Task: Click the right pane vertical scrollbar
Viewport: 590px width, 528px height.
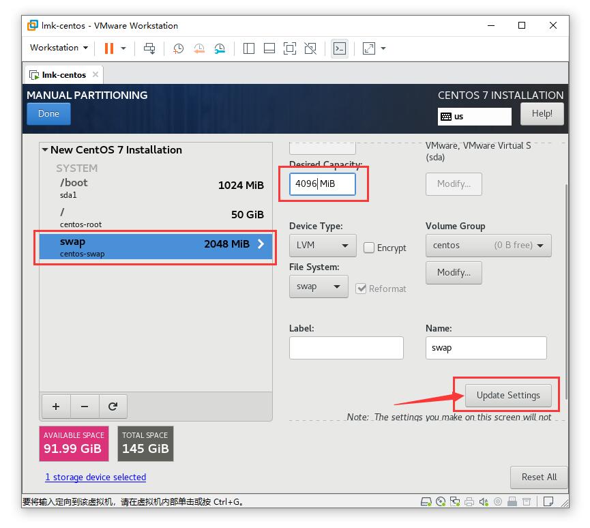Action: (x=565, y=292)
